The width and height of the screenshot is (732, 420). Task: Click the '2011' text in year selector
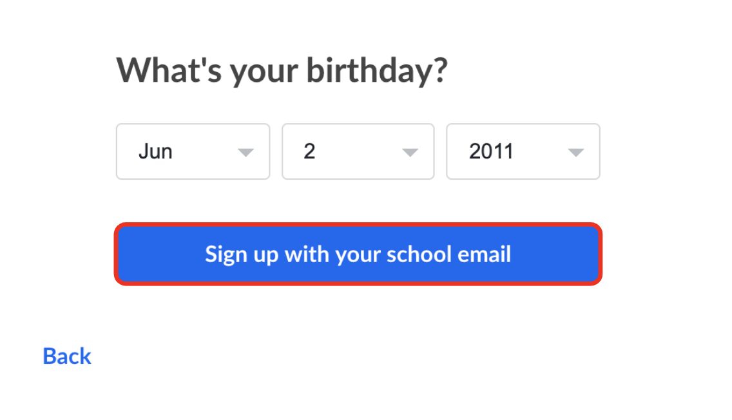(491, 152)
